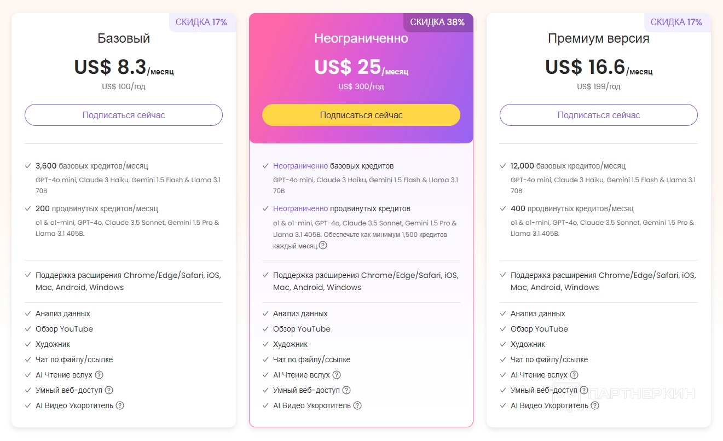Click help icon beside Basic plan's Умный веб-доступ
Viewport: 723px width, 441px height.
(109, 390)
